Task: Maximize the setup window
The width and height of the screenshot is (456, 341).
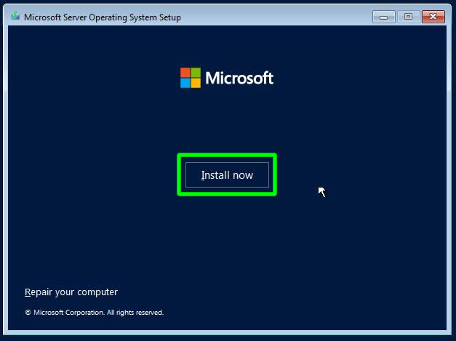Action: point(407,16)
